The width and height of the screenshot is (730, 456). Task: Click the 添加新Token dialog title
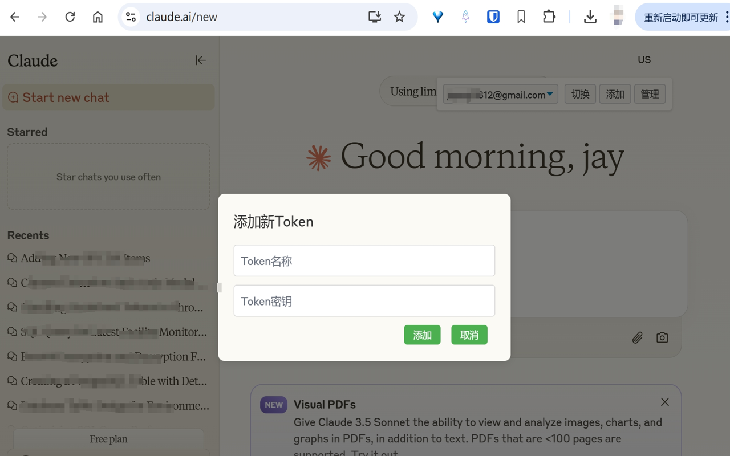[x=273, y=222]
